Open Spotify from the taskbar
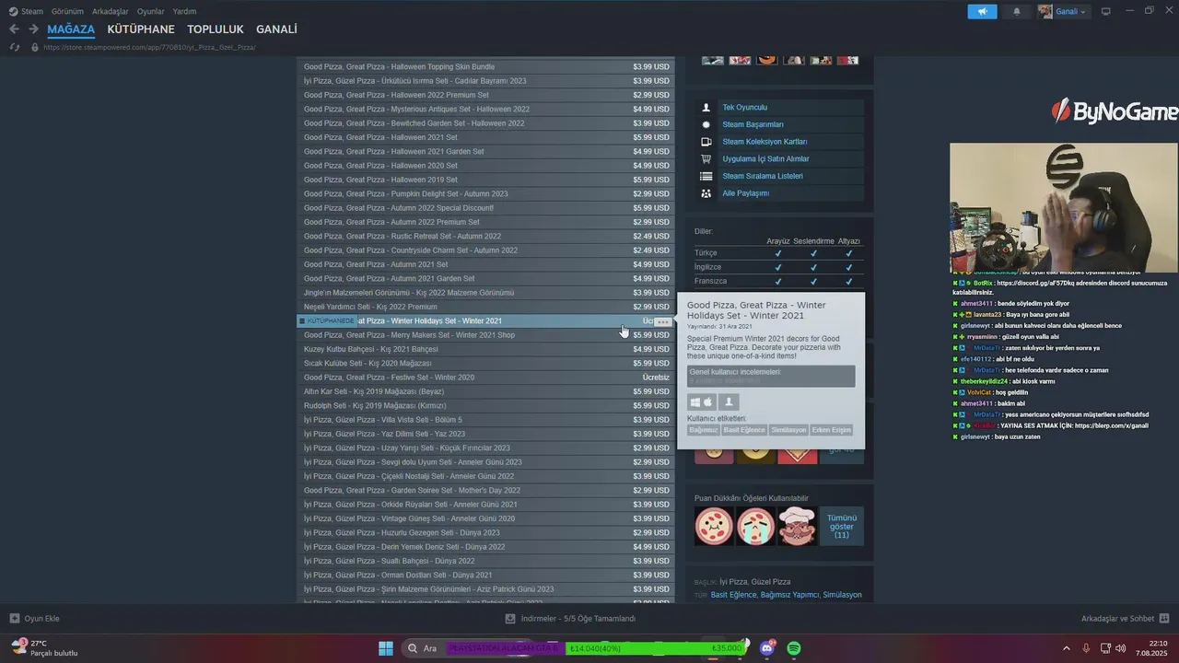The width and height of the screenshot is (1179, 663). tap(794, 648)
